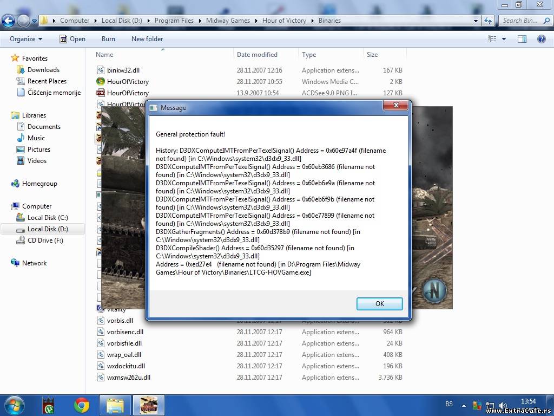The height and width of the screenshot is (416, 554).
Task: Open the view options dropdown arrow
Action: (x=504, y=39)
